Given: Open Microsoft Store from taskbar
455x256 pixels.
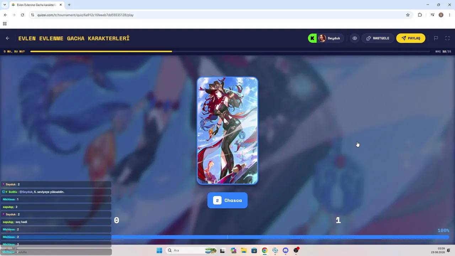Looking at the screenshot, I should click(254, 250).
